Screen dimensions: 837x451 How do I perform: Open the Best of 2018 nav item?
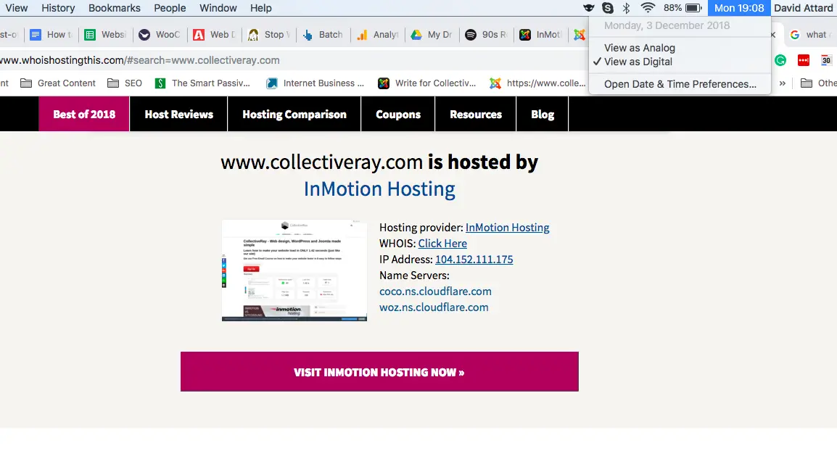pyautogui.click(x=84, y=115)
